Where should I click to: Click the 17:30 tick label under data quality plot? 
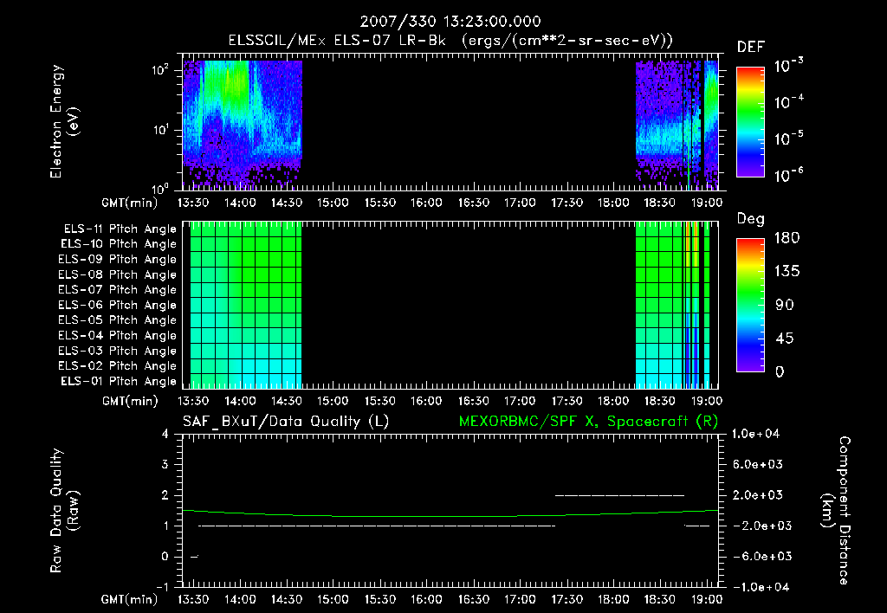click(567, 599)
